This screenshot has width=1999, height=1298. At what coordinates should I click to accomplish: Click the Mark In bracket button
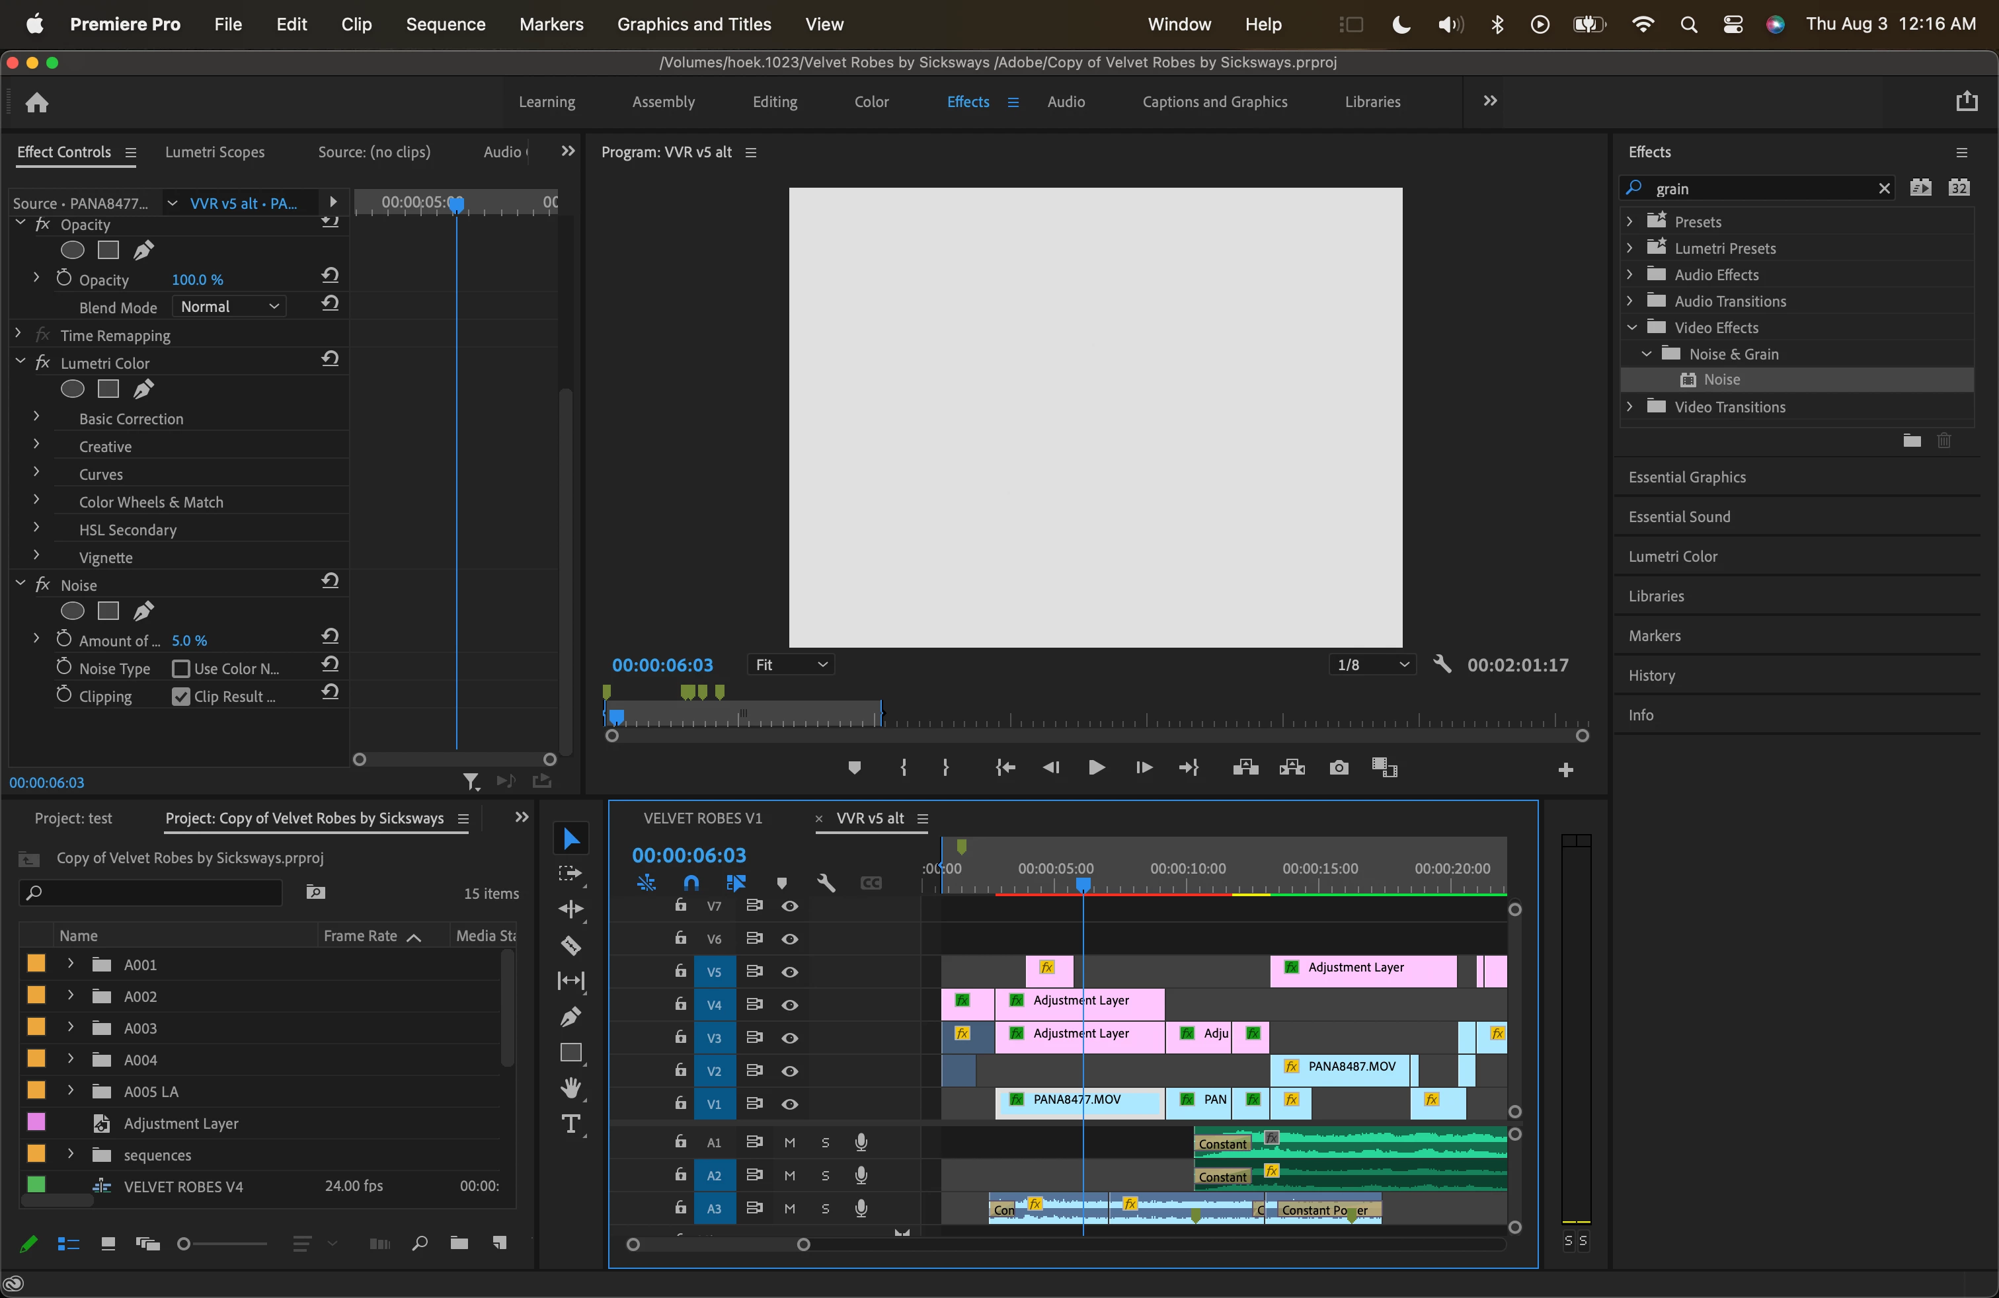pos(904,767)
